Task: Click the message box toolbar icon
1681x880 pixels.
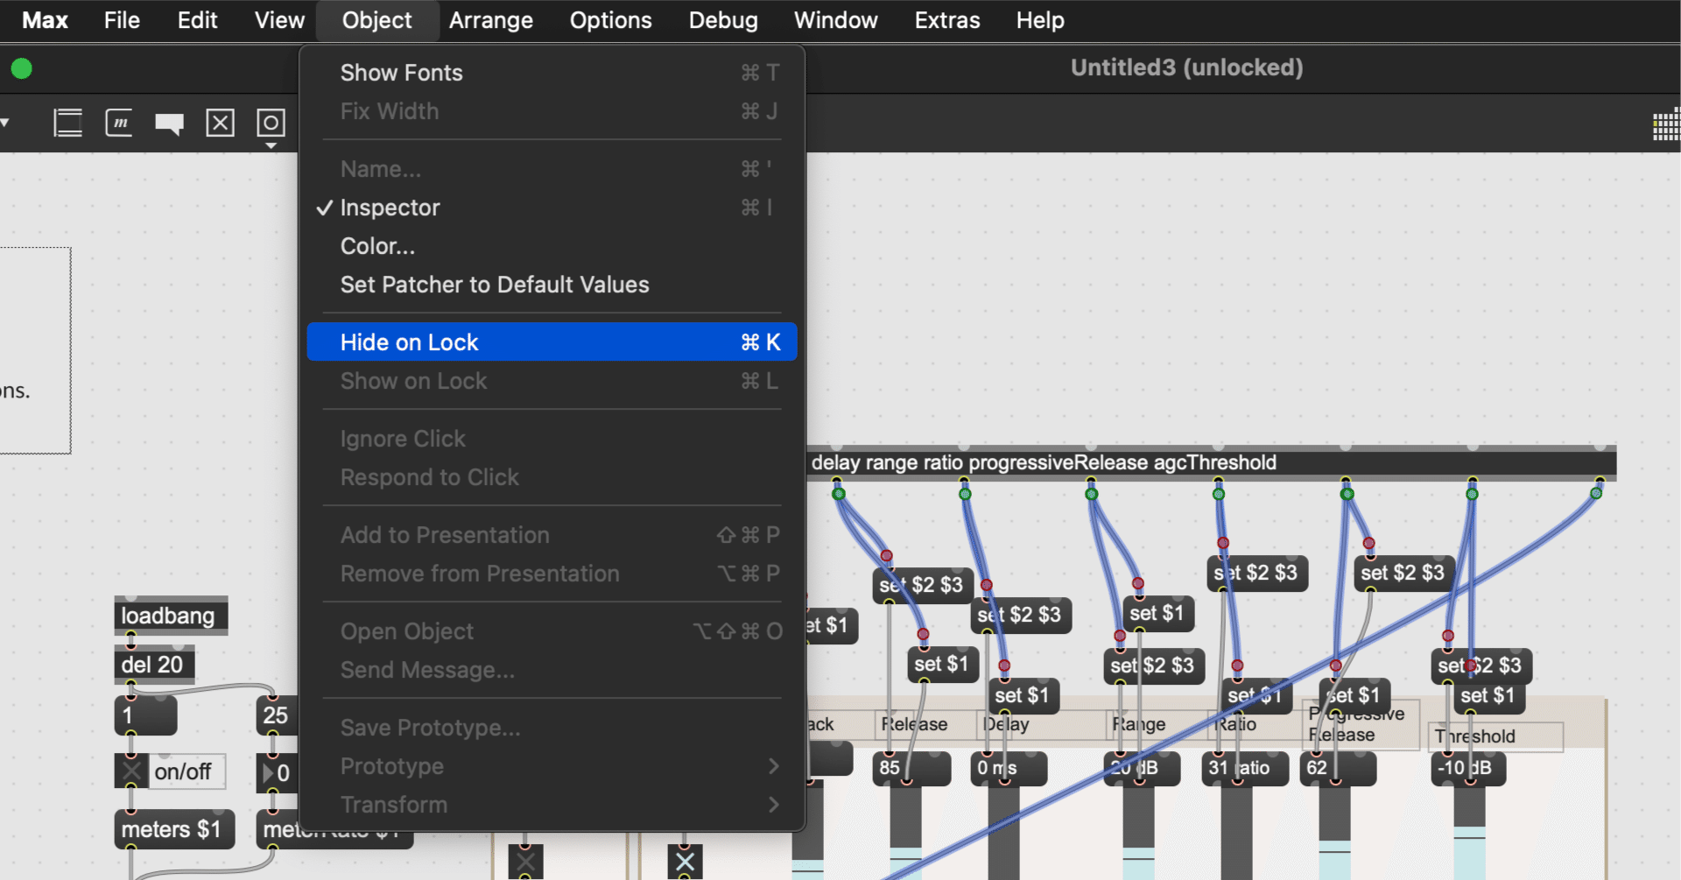Action: click(x=119, y=123)
